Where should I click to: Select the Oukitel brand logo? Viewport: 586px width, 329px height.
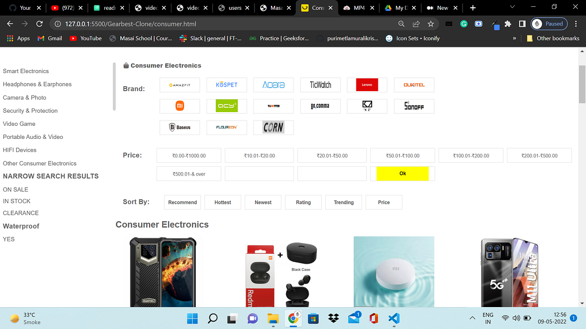click(414, 85)
